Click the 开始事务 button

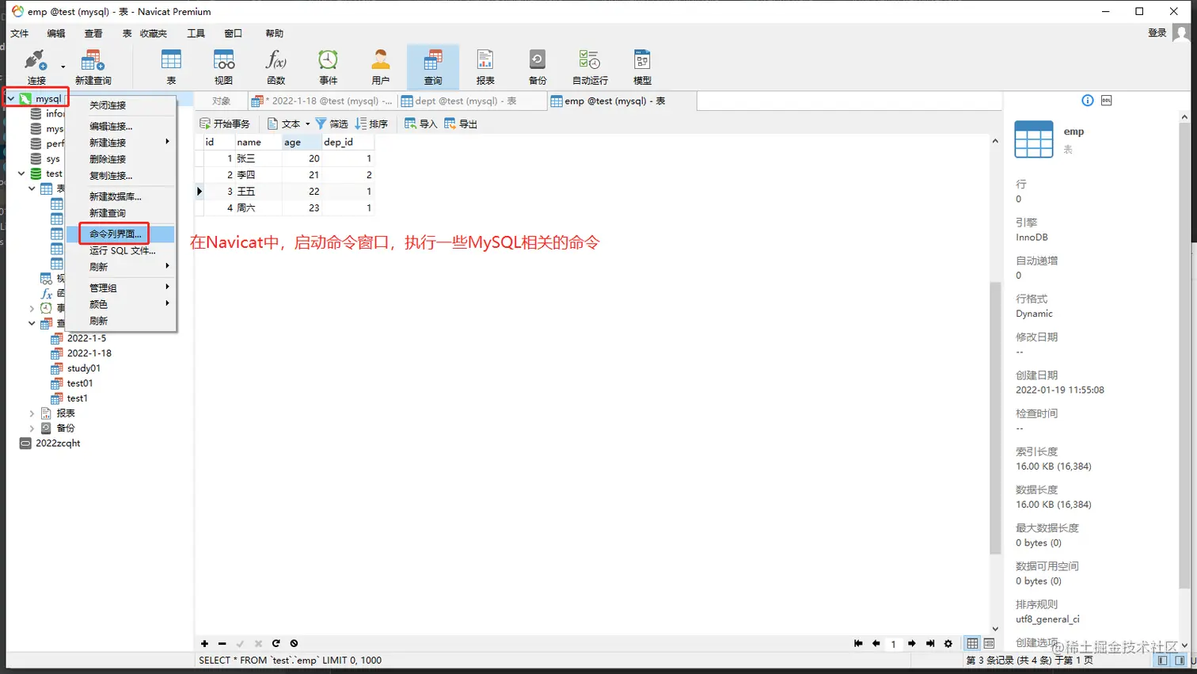pos(225,124)
